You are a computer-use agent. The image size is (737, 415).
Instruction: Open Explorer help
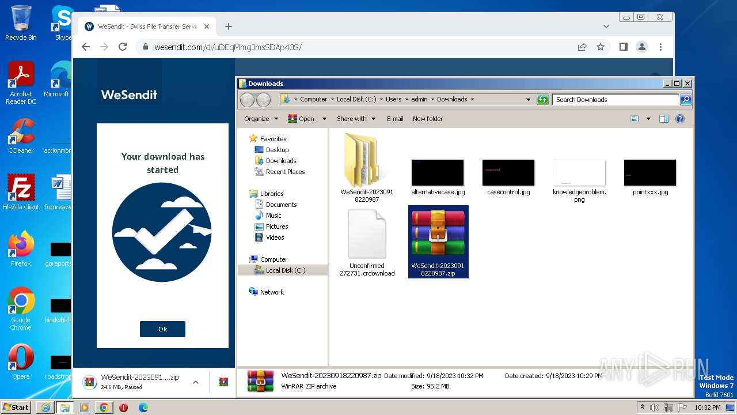coord(680,119)
